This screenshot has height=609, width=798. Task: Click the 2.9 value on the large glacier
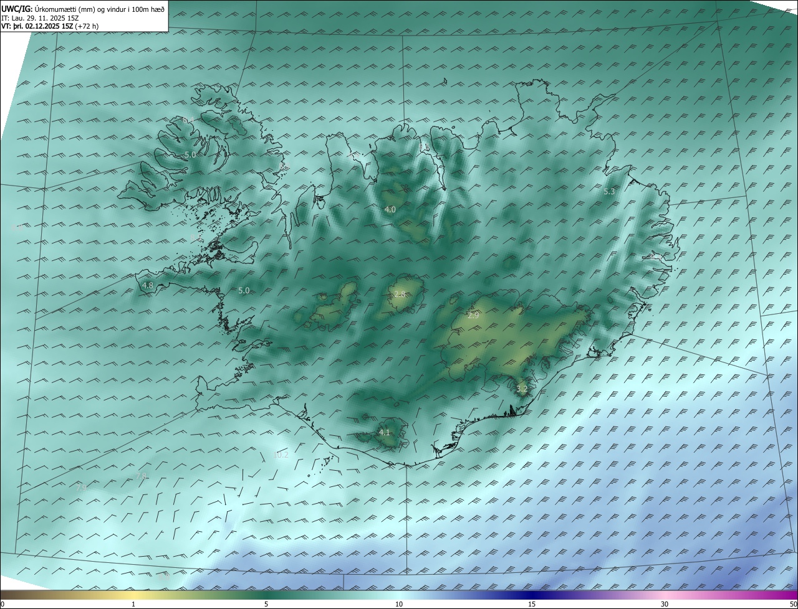click(x=474, y=316)
